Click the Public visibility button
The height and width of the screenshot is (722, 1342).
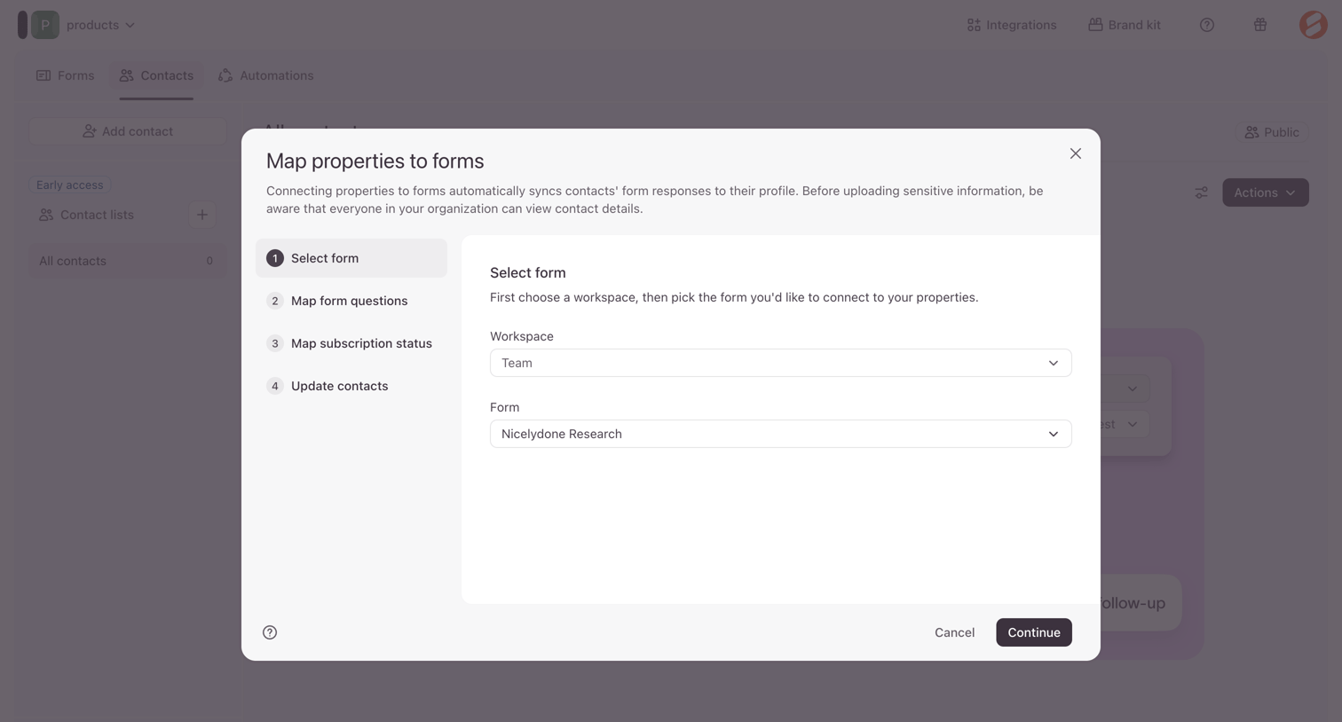1271,132
